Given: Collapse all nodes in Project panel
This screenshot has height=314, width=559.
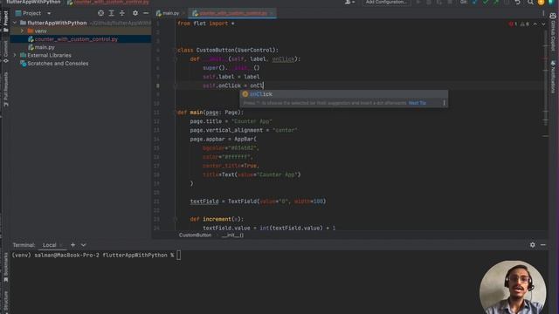Looking at the screenshot, I should coord(122,13).
